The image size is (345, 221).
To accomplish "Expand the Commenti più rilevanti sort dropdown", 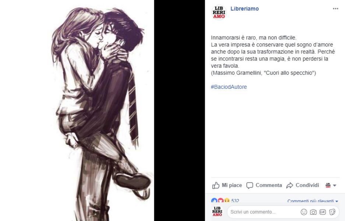I will tap(313, 201).
